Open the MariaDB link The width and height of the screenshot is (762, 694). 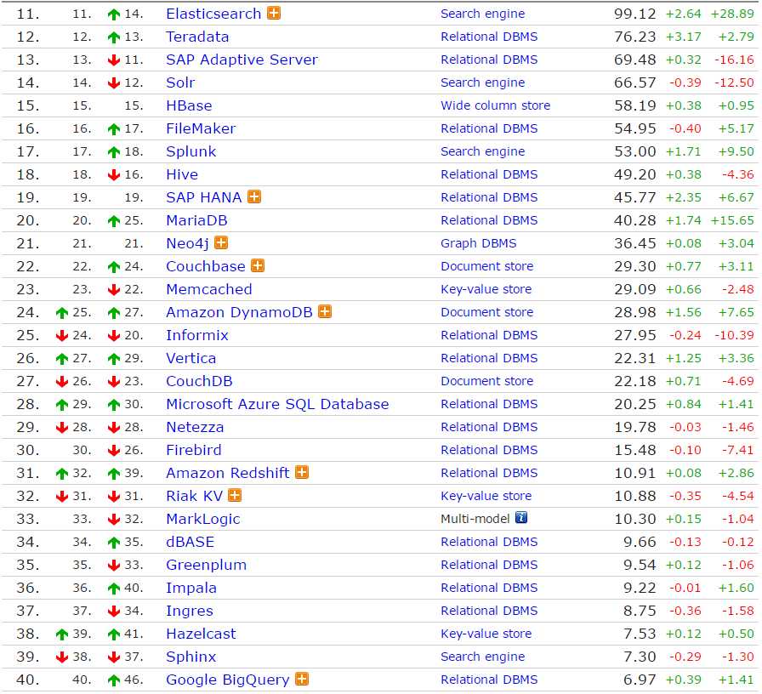[196, 220]
